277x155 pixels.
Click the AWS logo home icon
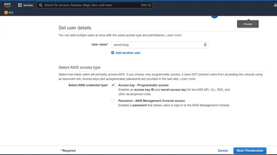[x=7, y=5]
